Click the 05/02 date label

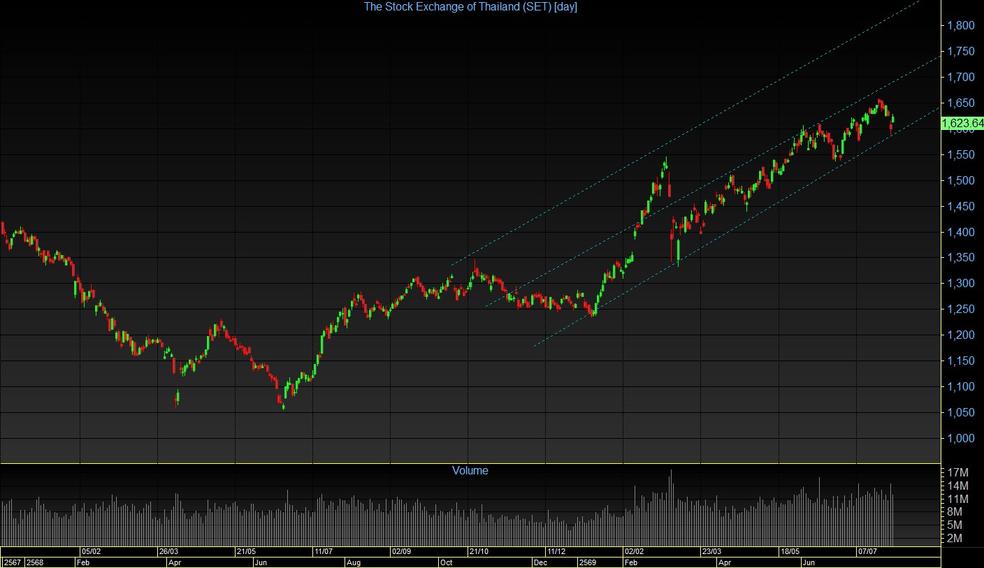(x=92, y=552)
